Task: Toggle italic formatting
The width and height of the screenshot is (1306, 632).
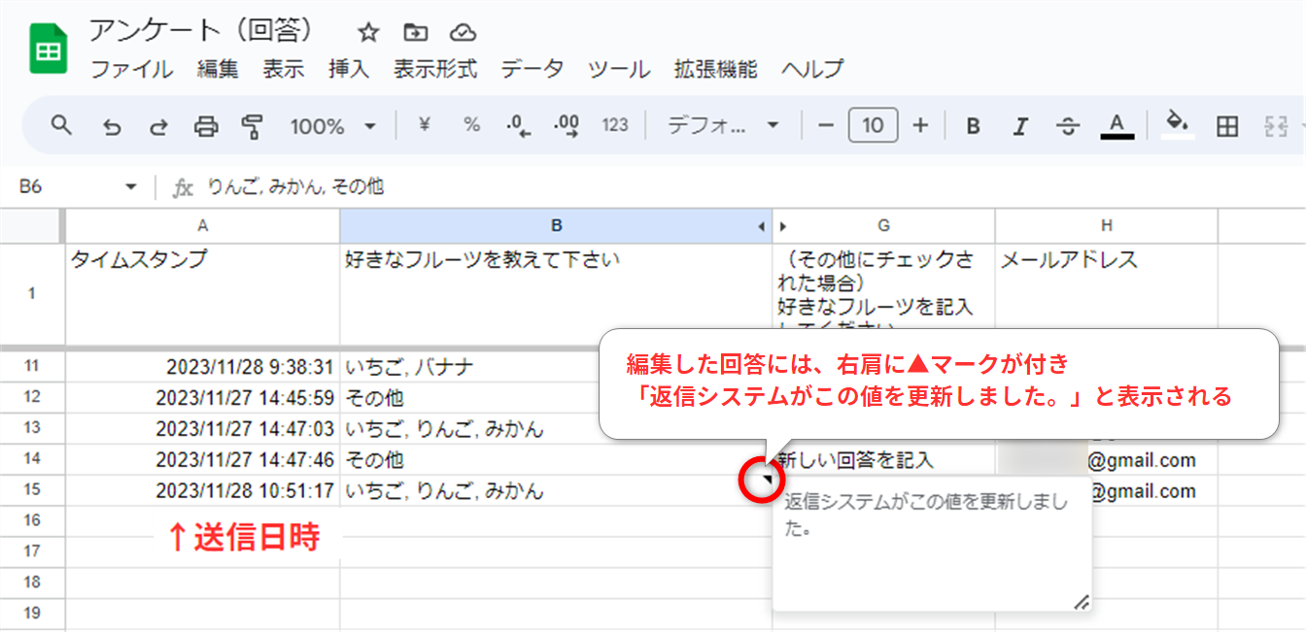Action: click(x=1020, y=126)
